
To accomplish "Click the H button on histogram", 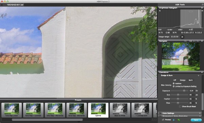I will (x=202, y=11).
